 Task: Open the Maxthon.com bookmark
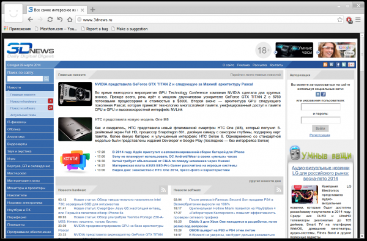(x=56, y=29)
